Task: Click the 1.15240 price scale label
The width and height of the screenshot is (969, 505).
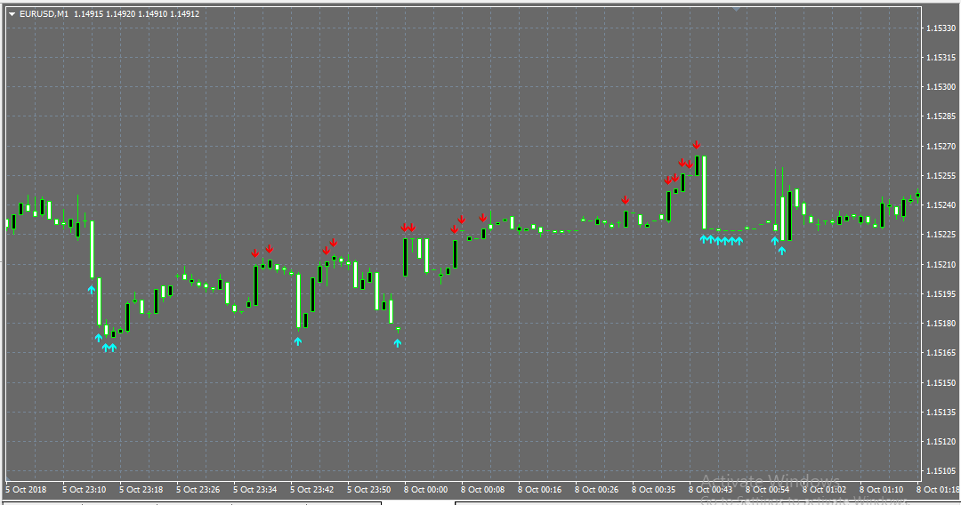Action: click(x=940, y=205)
